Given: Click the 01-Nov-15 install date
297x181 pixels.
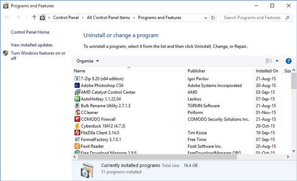Looking at the screenshot, I should click(x=266, y=112).
